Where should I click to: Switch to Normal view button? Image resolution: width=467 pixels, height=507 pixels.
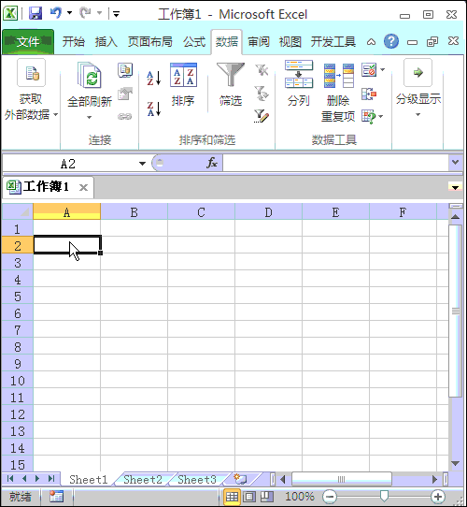[x=232, y=497]
